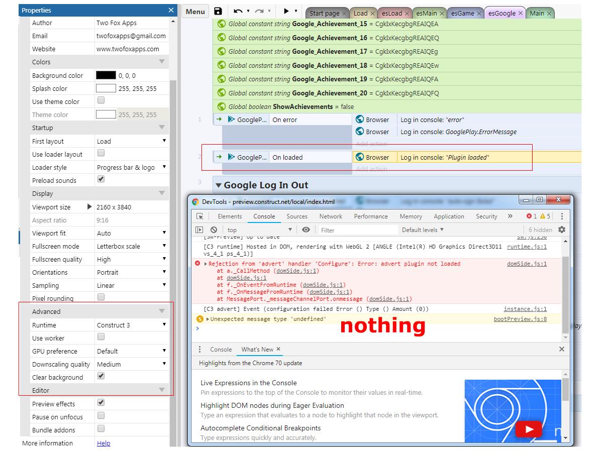Open DevTools console settings gear
This screenshot has width=603, height=452.
[x=562, y=230]
